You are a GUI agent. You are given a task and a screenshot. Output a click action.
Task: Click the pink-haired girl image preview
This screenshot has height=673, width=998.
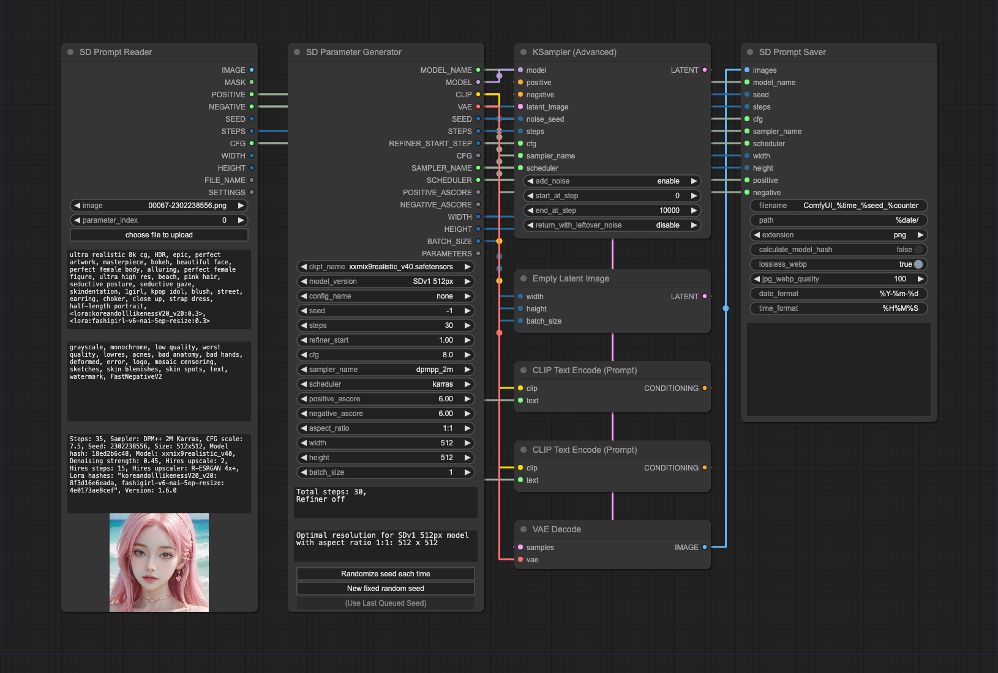[x=159, y=562]
